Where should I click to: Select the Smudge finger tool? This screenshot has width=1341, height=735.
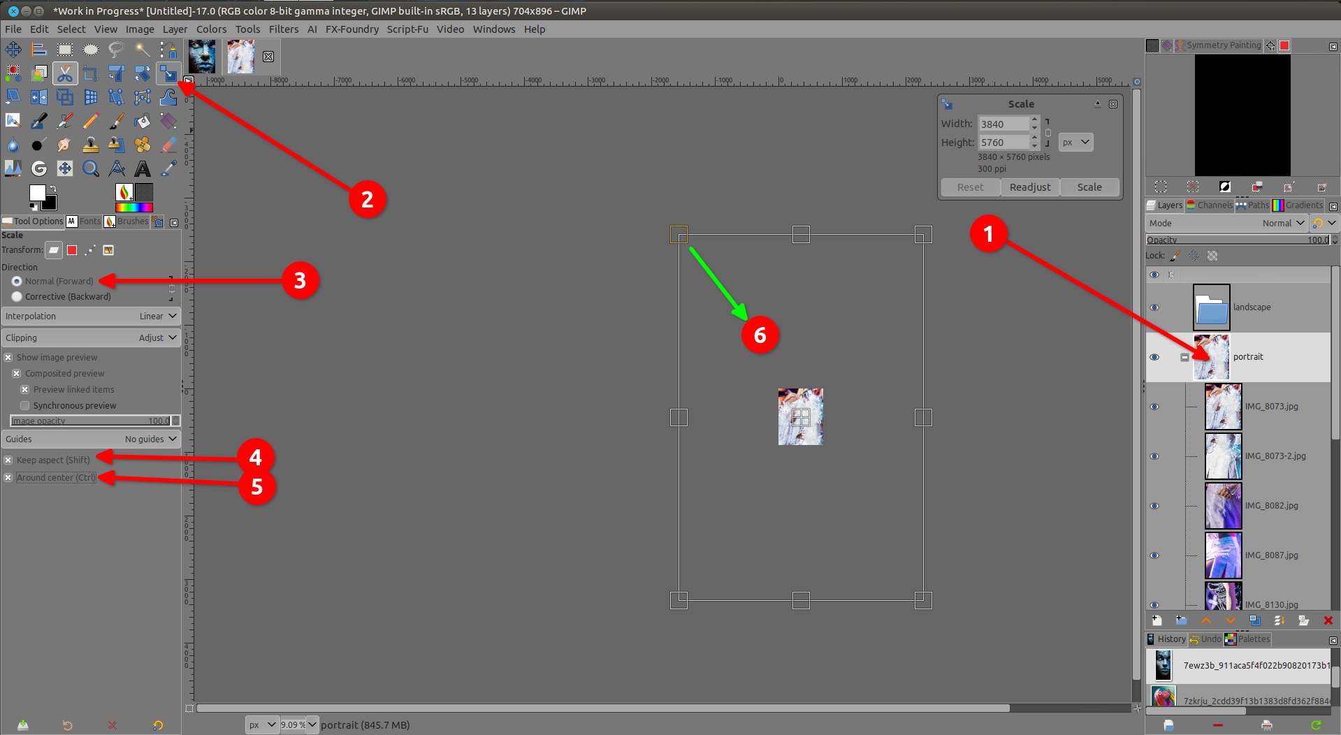click(x=65, y=145)
